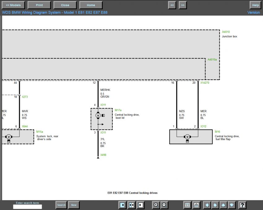263x210 pixels.
Task: Open the X498 ground point link
Action: tap(103, 155)
